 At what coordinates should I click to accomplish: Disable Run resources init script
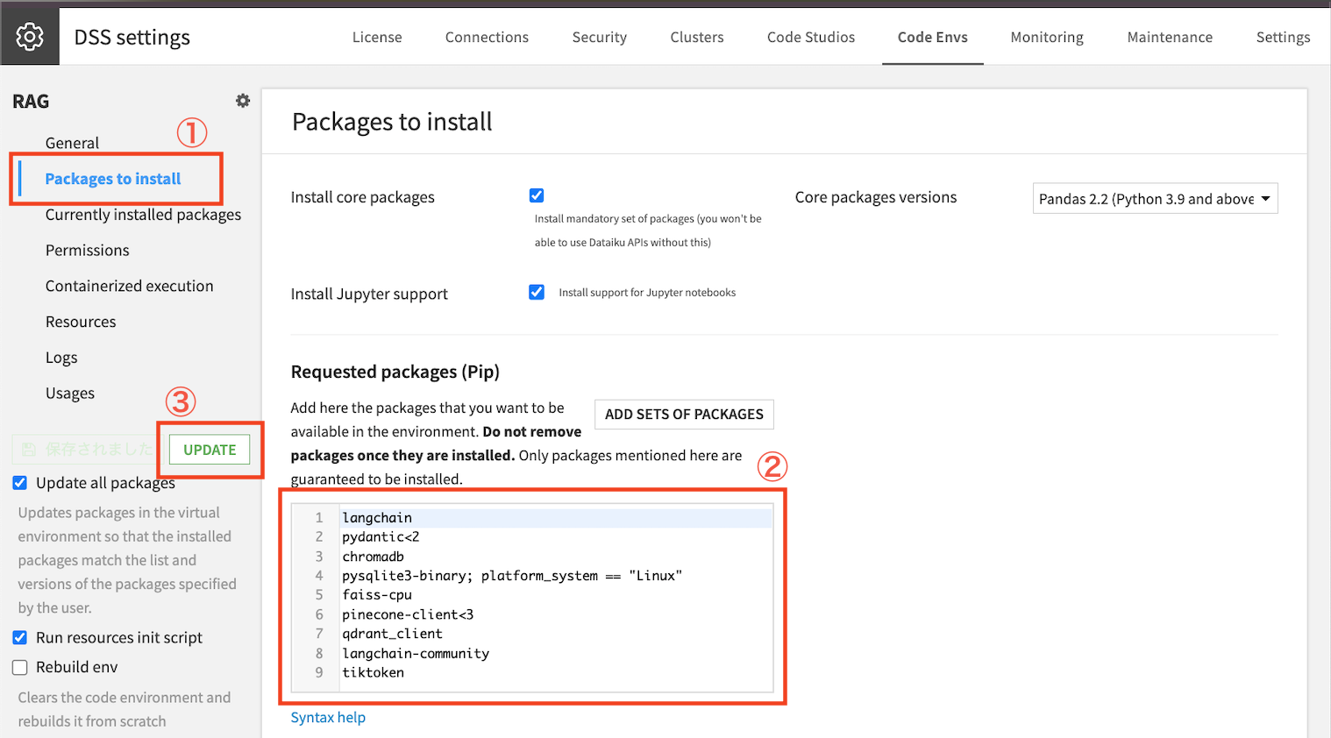click(20, 637)
